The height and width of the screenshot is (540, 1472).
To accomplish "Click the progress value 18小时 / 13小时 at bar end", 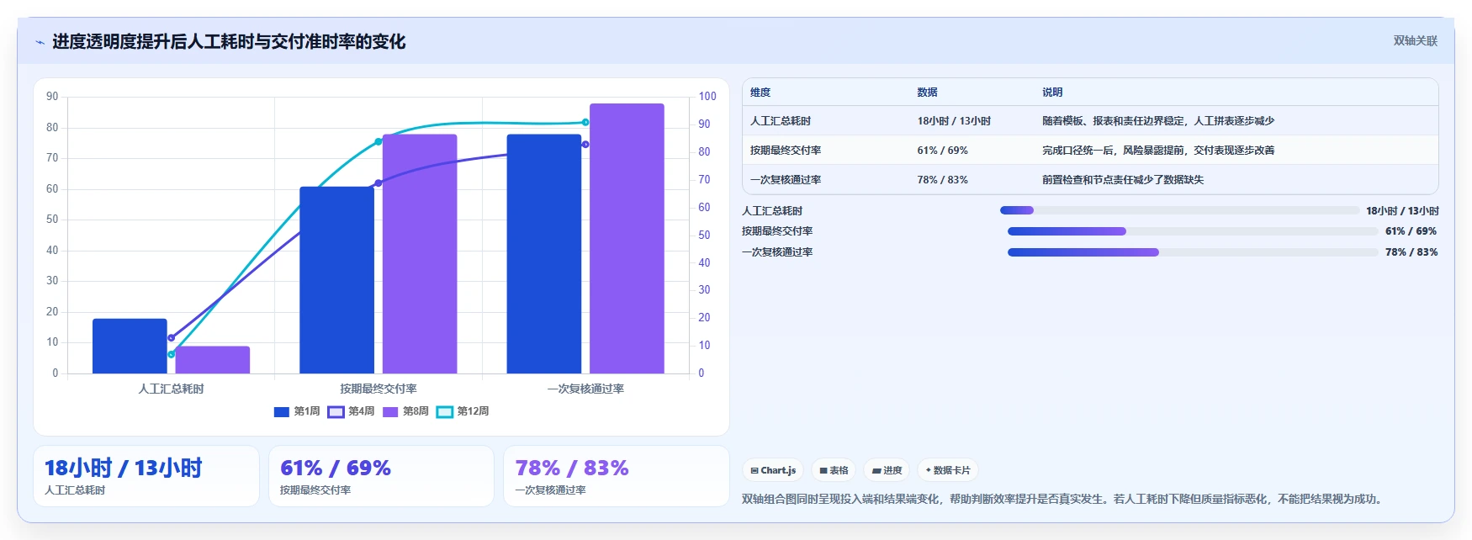I will (1402, 211).
